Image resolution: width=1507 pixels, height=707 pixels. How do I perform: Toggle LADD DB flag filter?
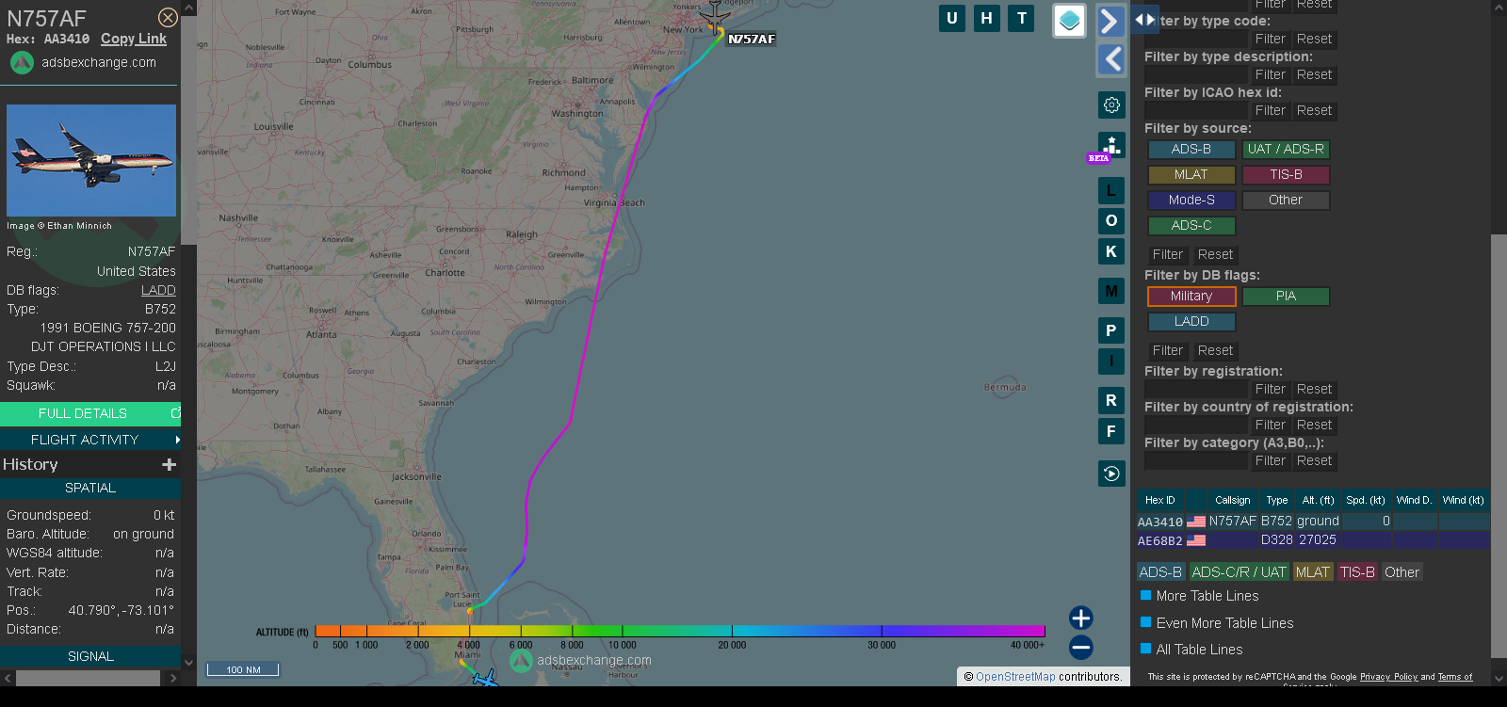pyautogui.click(x=1191, y=321)
